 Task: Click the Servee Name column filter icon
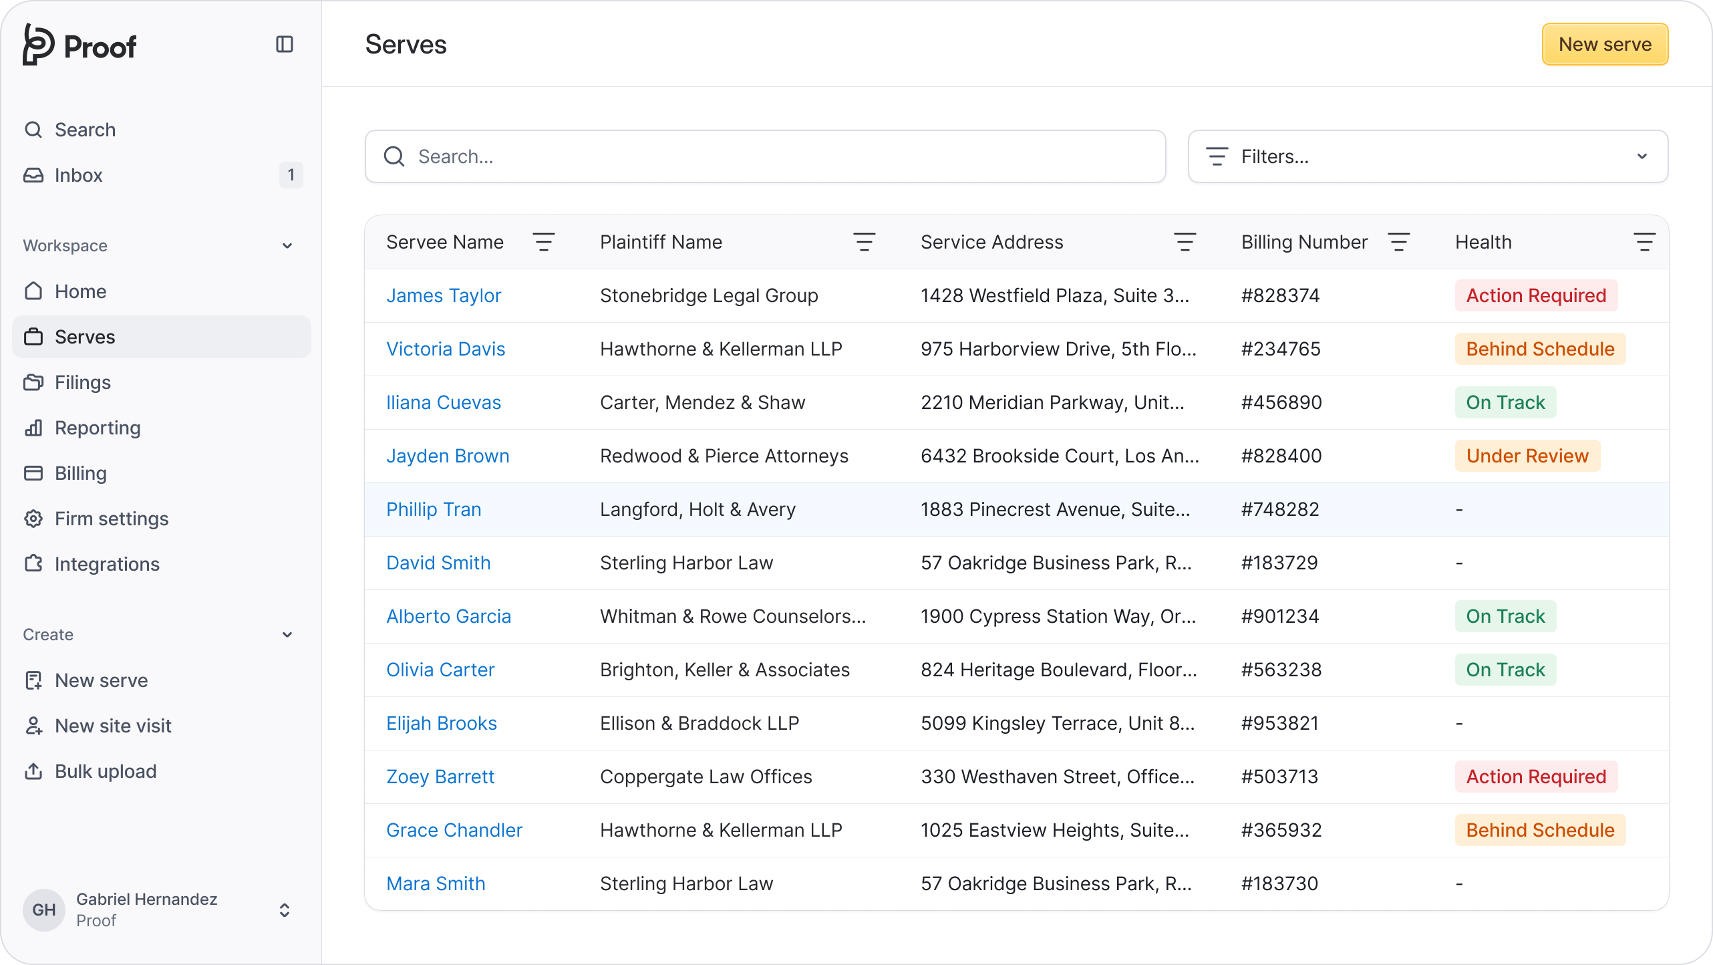click(x=543, y=242)
